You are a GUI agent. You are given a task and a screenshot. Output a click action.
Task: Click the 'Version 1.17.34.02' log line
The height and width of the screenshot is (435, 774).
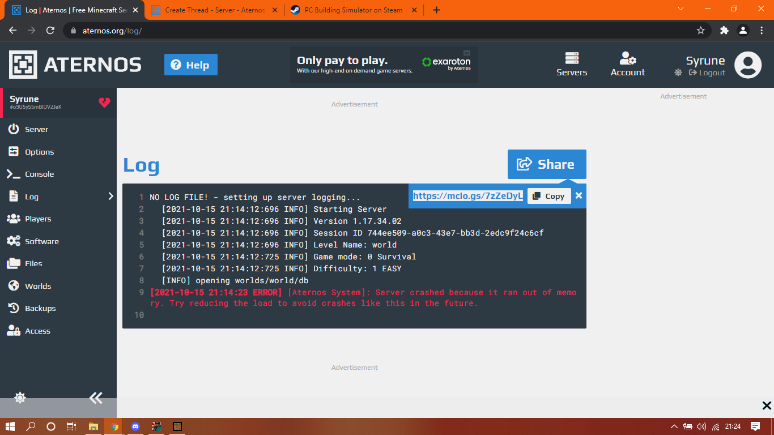click(282, 221)
